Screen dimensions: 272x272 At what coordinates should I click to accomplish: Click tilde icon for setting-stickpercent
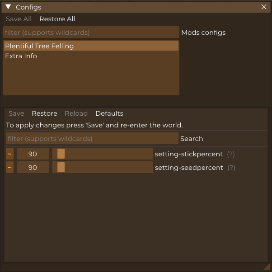[x=10, y=154]
